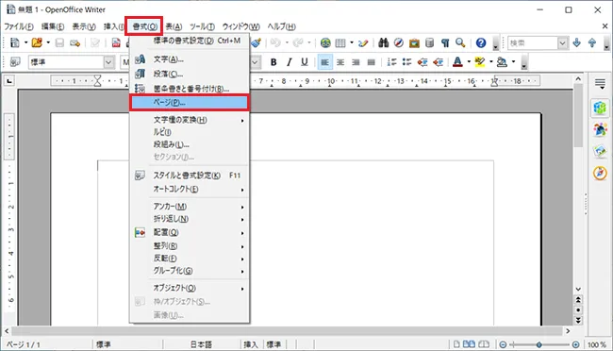613x351 pixels.
Task: Open sidebar Styles and Formatting icon
Action: 600,129
